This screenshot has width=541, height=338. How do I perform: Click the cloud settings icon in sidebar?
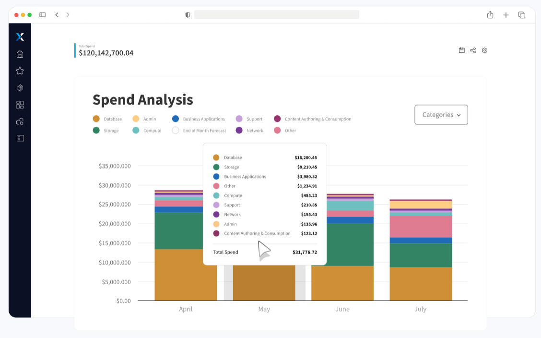pyautogui.click(x=20, y=121)
